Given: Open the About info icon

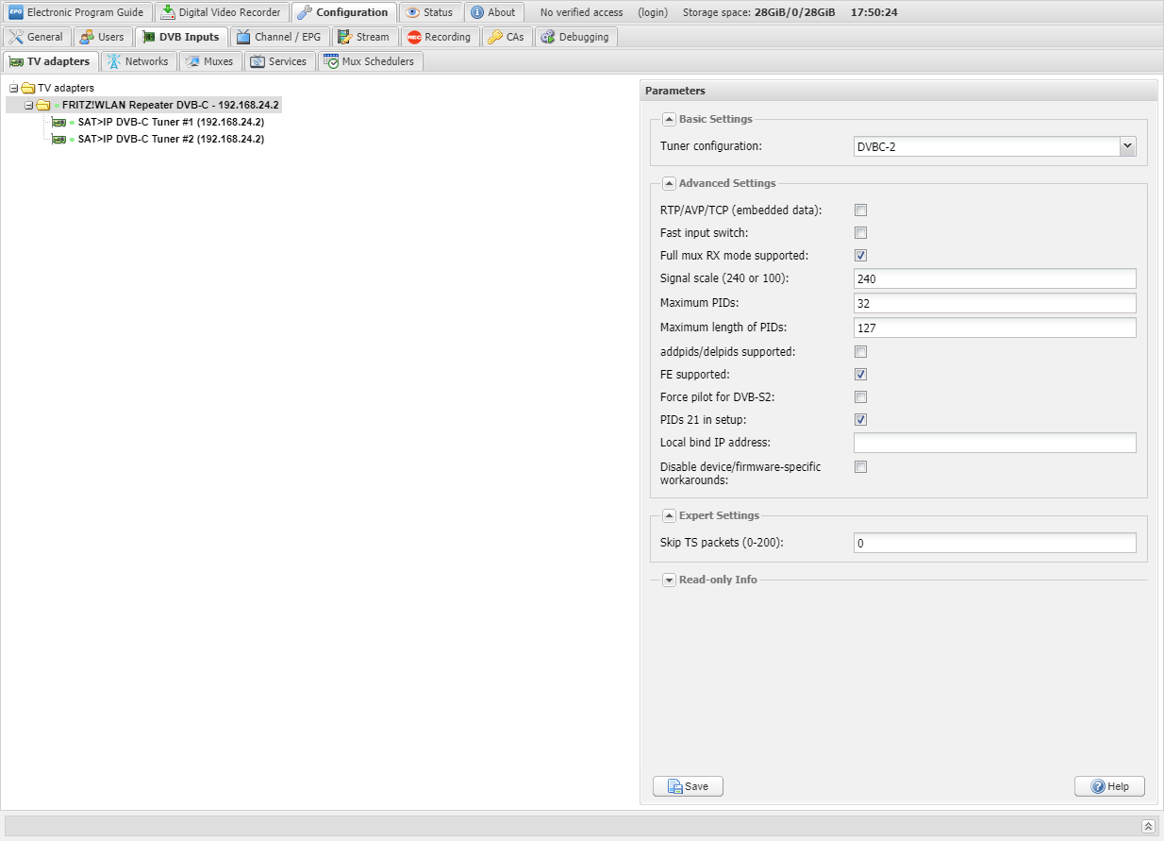Looking at the screenshot, I should (x=477, y=12).
